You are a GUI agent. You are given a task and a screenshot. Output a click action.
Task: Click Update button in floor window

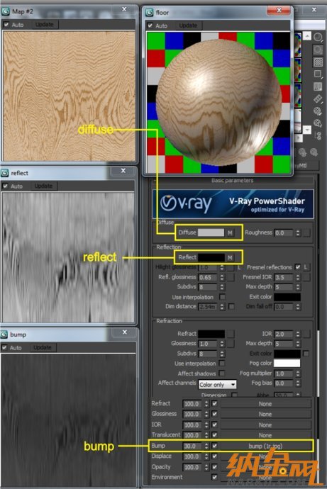coord(188,26)
